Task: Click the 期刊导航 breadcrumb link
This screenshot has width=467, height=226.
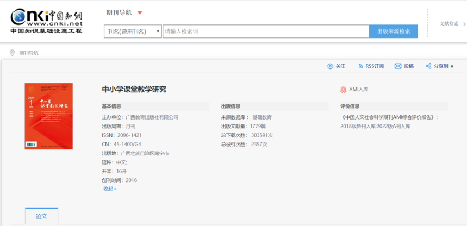Action: [29, 53]
